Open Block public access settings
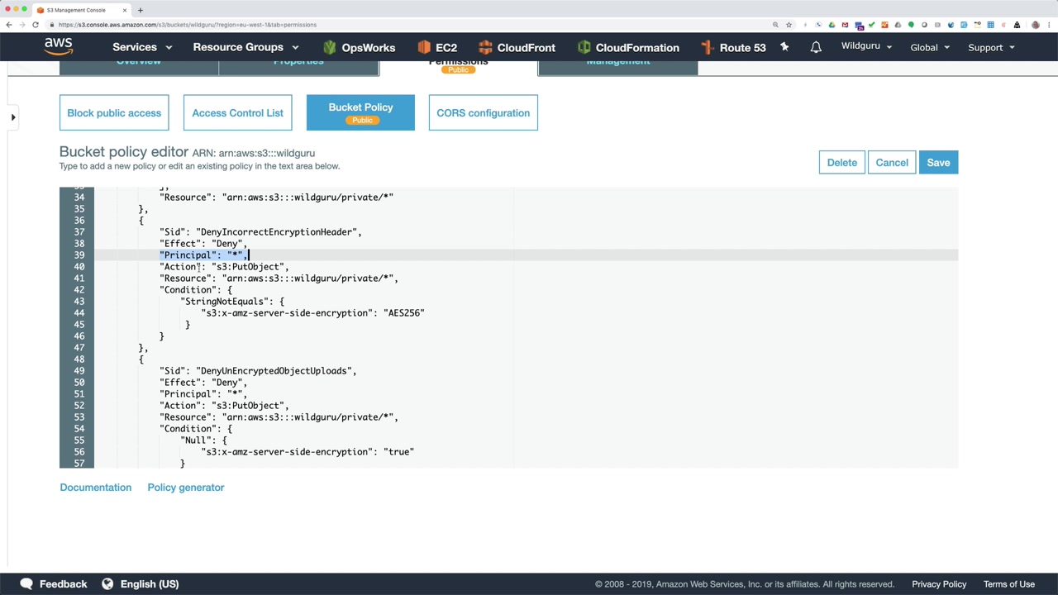 [114, 112]
